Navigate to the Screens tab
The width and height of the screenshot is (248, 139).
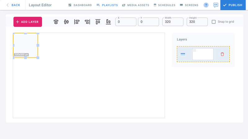point(189,5)
